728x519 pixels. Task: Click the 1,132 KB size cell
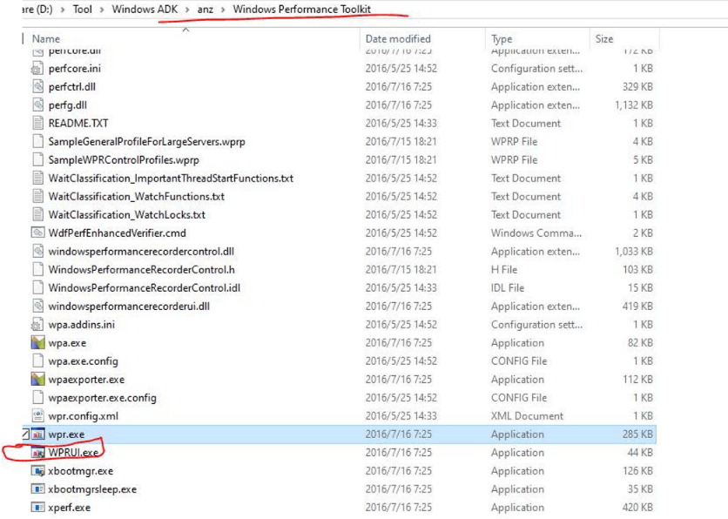coord(634,105)
